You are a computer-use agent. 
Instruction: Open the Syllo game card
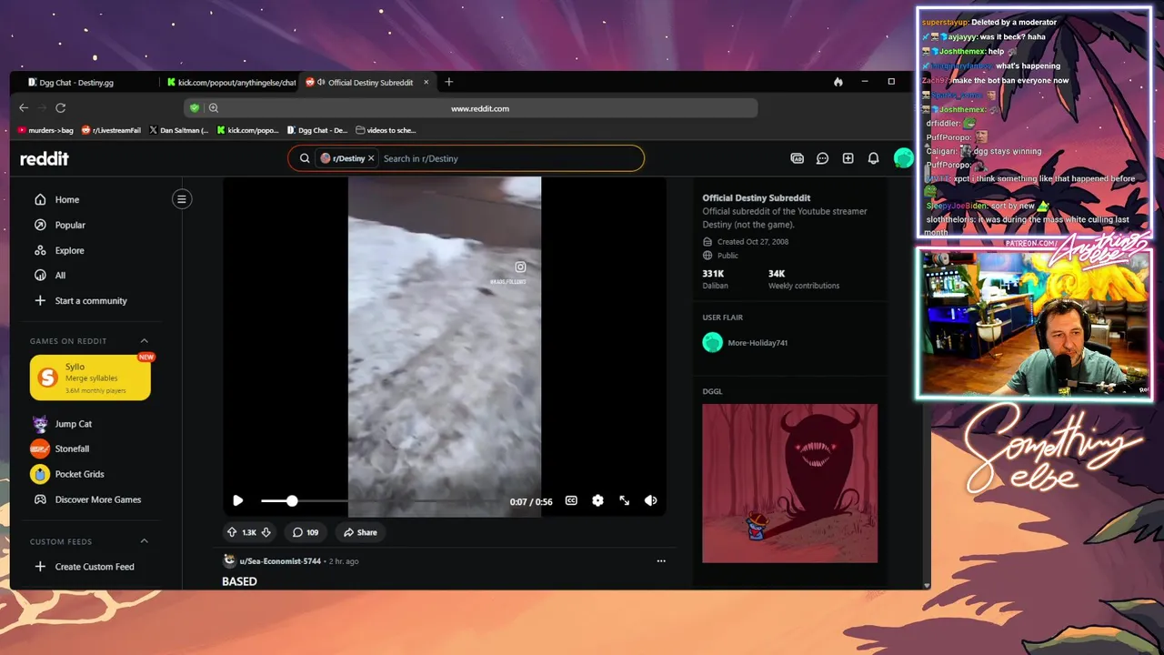(x=90, y=378)
